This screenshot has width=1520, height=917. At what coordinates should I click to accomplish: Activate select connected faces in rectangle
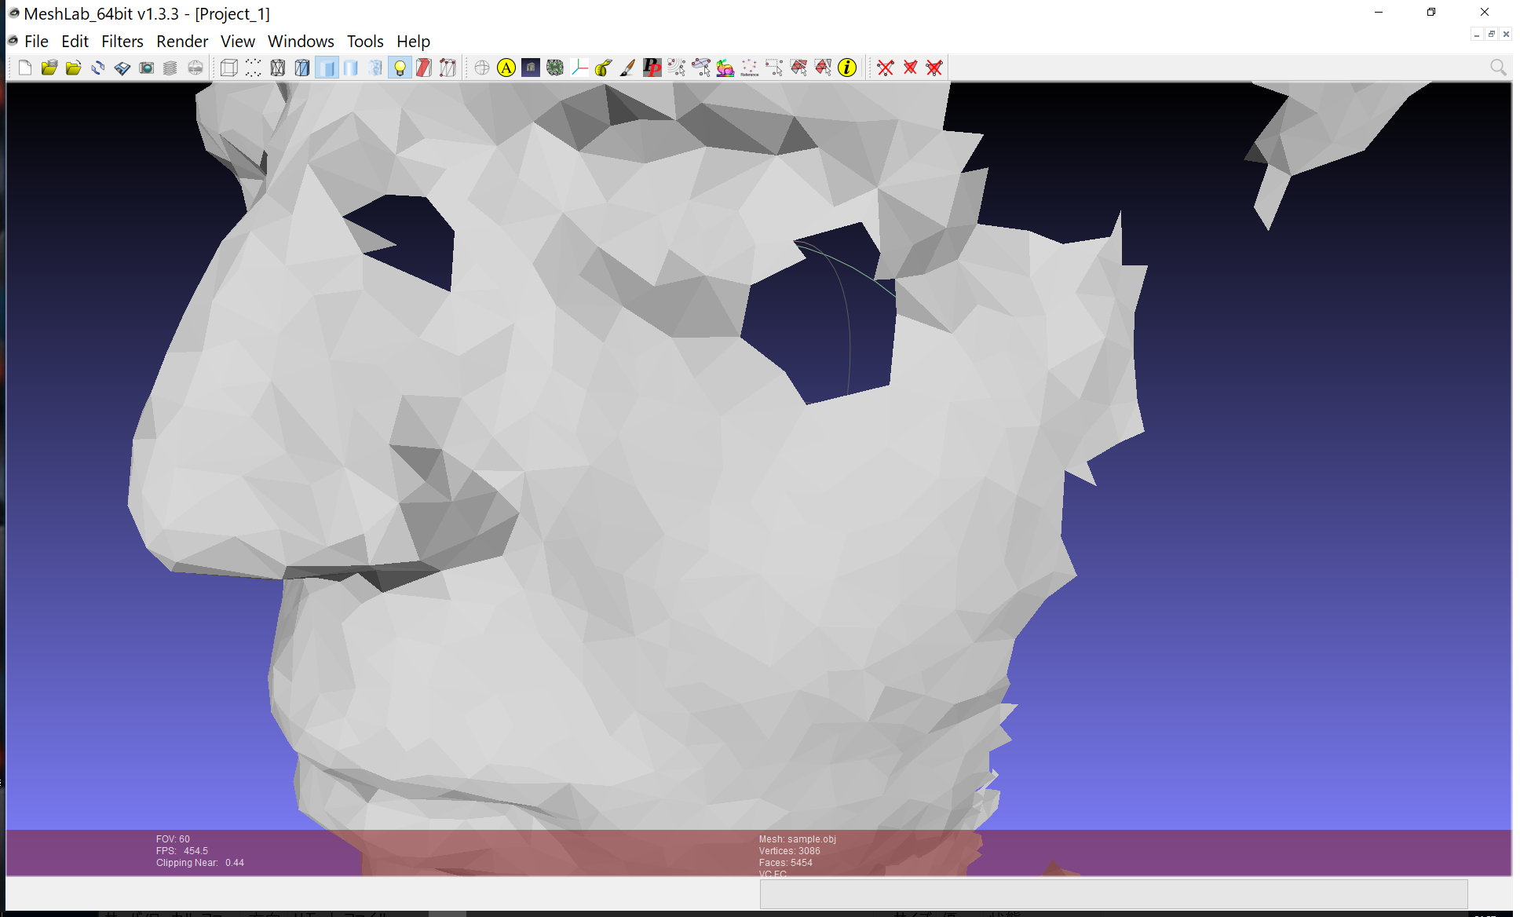pyautogui.click(x=823, y=68)
